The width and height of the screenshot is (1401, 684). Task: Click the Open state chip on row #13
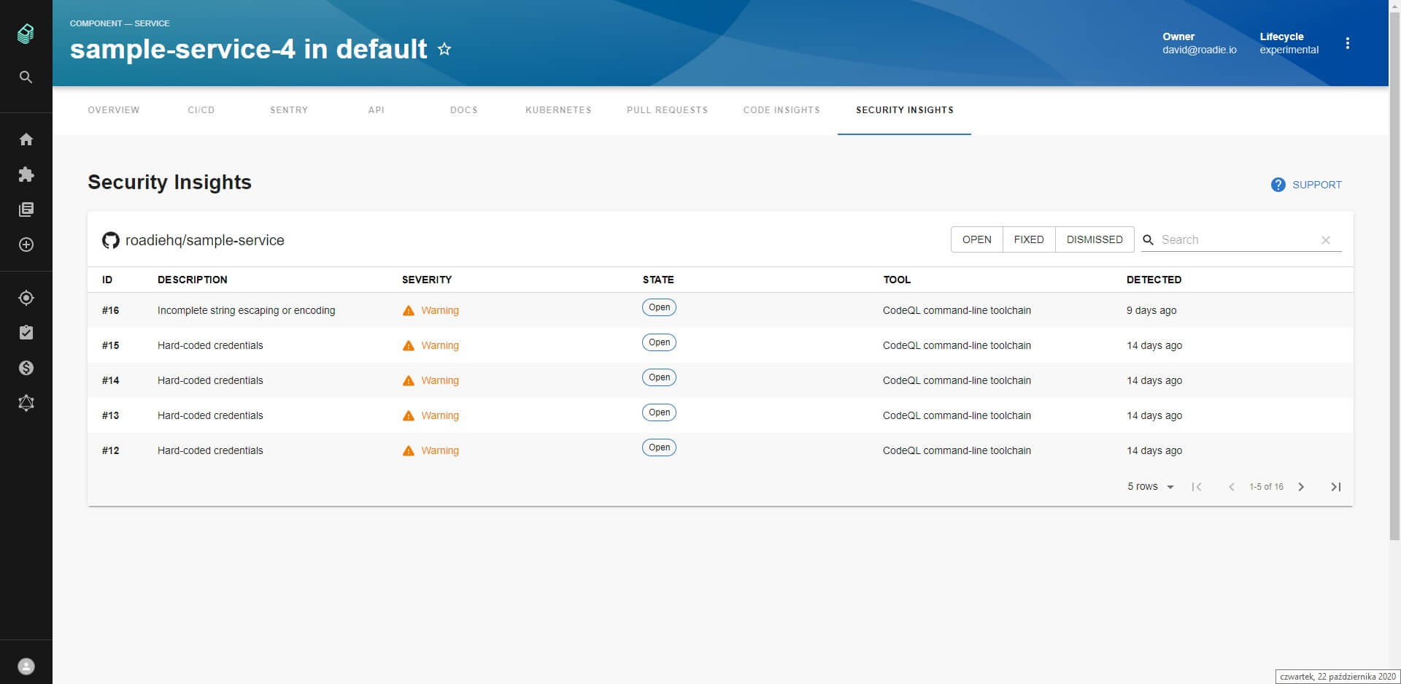coord(659,412)
